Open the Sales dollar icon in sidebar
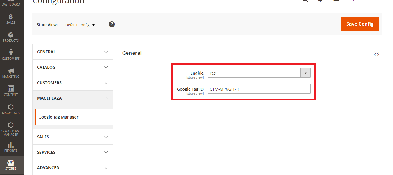 pos(11,17)
